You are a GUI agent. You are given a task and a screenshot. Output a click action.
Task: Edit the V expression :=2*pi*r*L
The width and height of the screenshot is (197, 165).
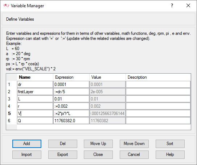tap(71, 114)
